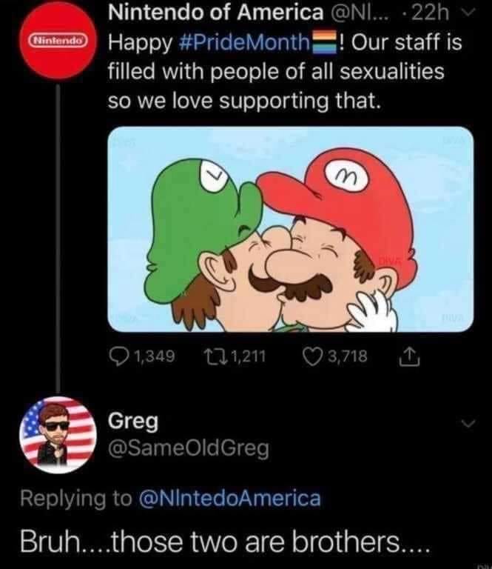492x569 pixels.
Task: Select the Greg display name
Action: pyautogui.click(x=134, y=421)
